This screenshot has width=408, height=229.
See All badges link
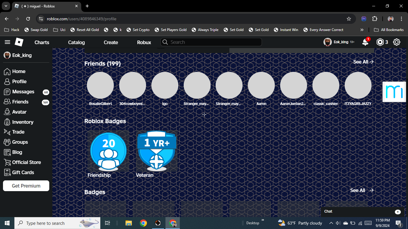[x=362, y=190]
